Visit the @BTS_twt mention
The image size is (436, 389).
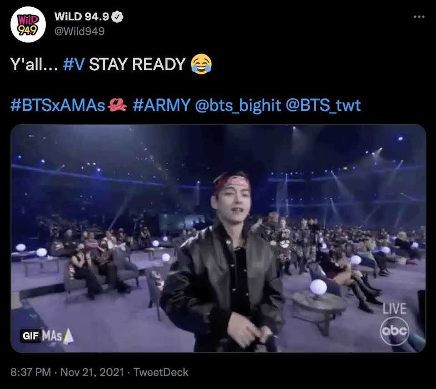tap(323, 106)
